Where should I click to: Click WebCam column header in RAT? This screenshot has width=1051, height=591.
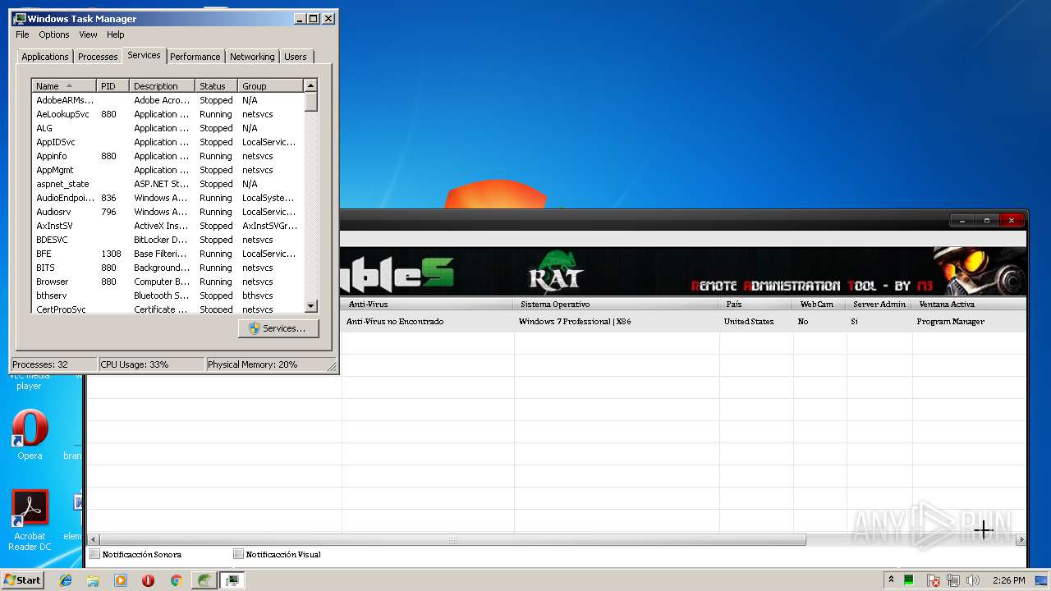[819, 304]
